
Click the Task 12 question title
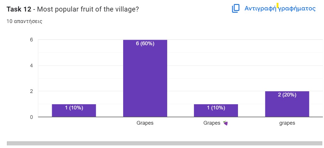tap(73, 9)
